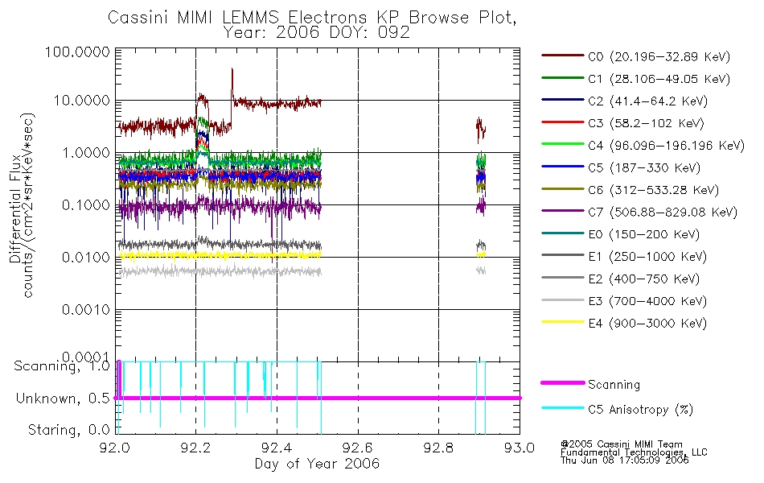The width and height of the screenshot is (764, 483).
Task: Click the Unknown, 0.5 axis label
Action: click(x=63, y=398)
